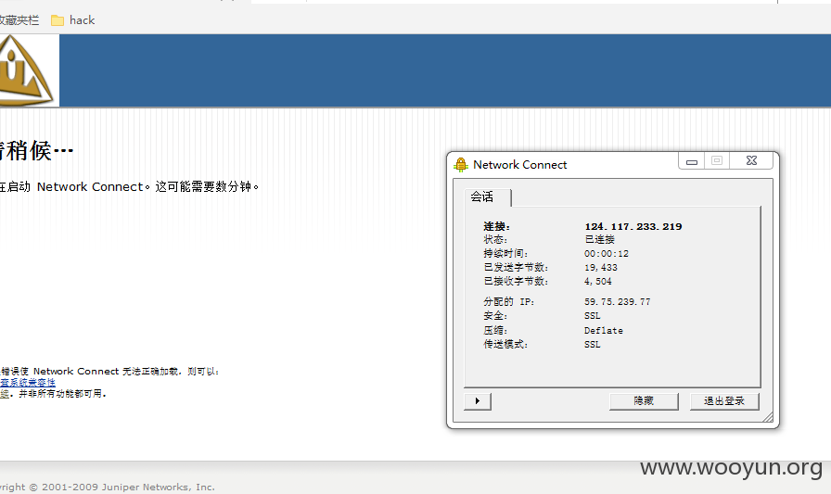831x494 pixels.
Task: Click the gold triangle site logo
Action: [25, 70]
